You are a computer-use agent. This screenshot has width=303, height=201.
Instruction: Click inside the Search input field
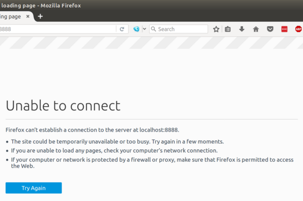182,29
